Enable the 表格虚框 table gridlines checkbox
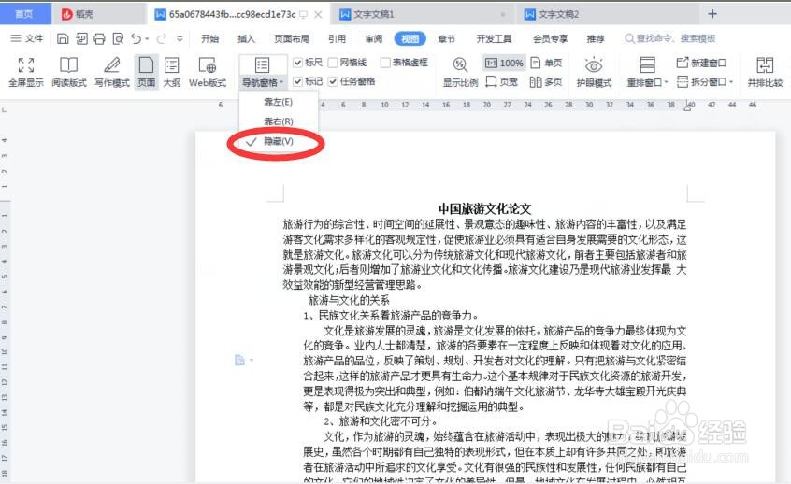This screenshot has height=484, width=791. tap(385, 63)
